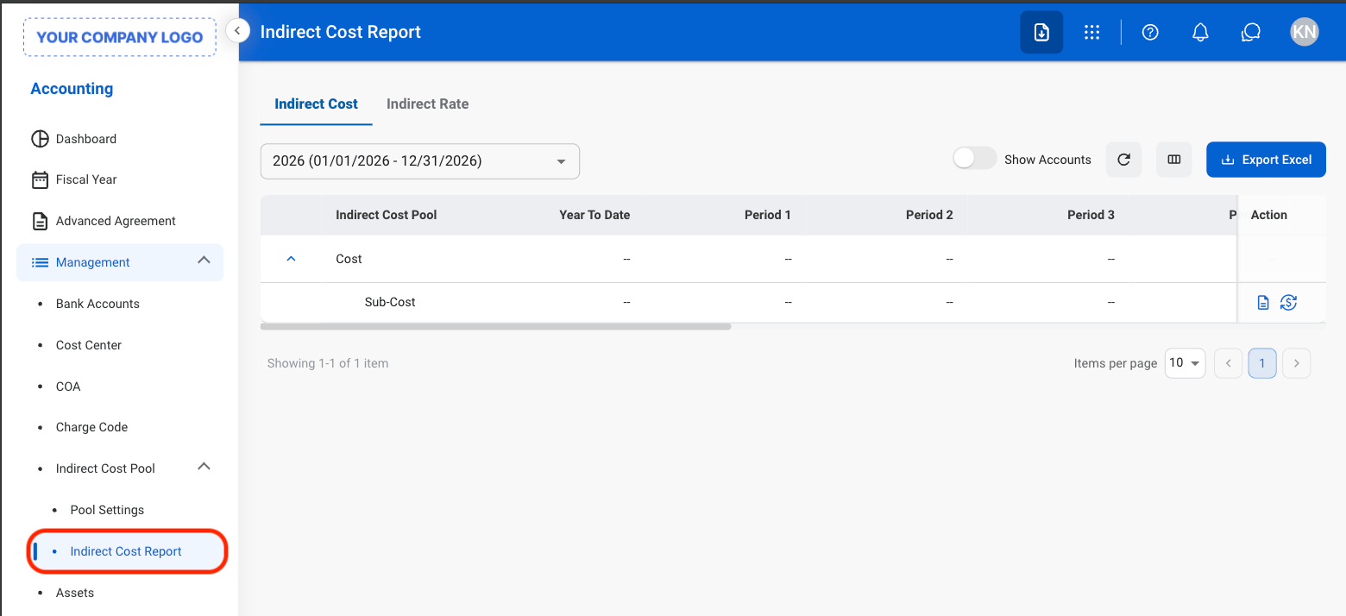Open the download document icon in header
Image resolution: width=1346 pixels, height=616 pixels.
1041,33
